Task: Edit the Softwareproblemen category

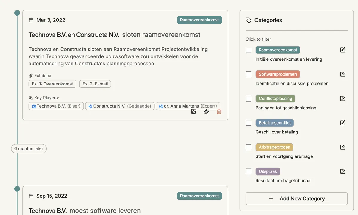Action: [343, 74]
